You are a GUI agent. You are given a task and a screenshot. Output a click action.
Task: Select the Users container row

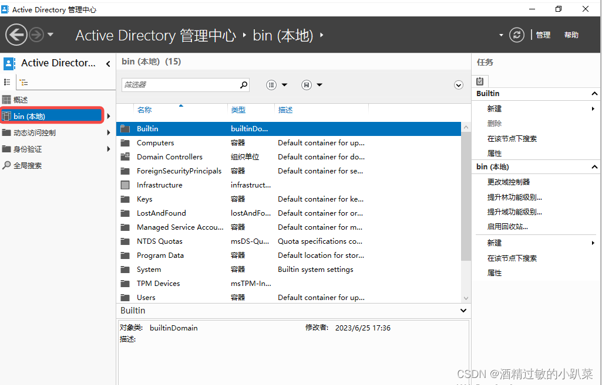288,297
